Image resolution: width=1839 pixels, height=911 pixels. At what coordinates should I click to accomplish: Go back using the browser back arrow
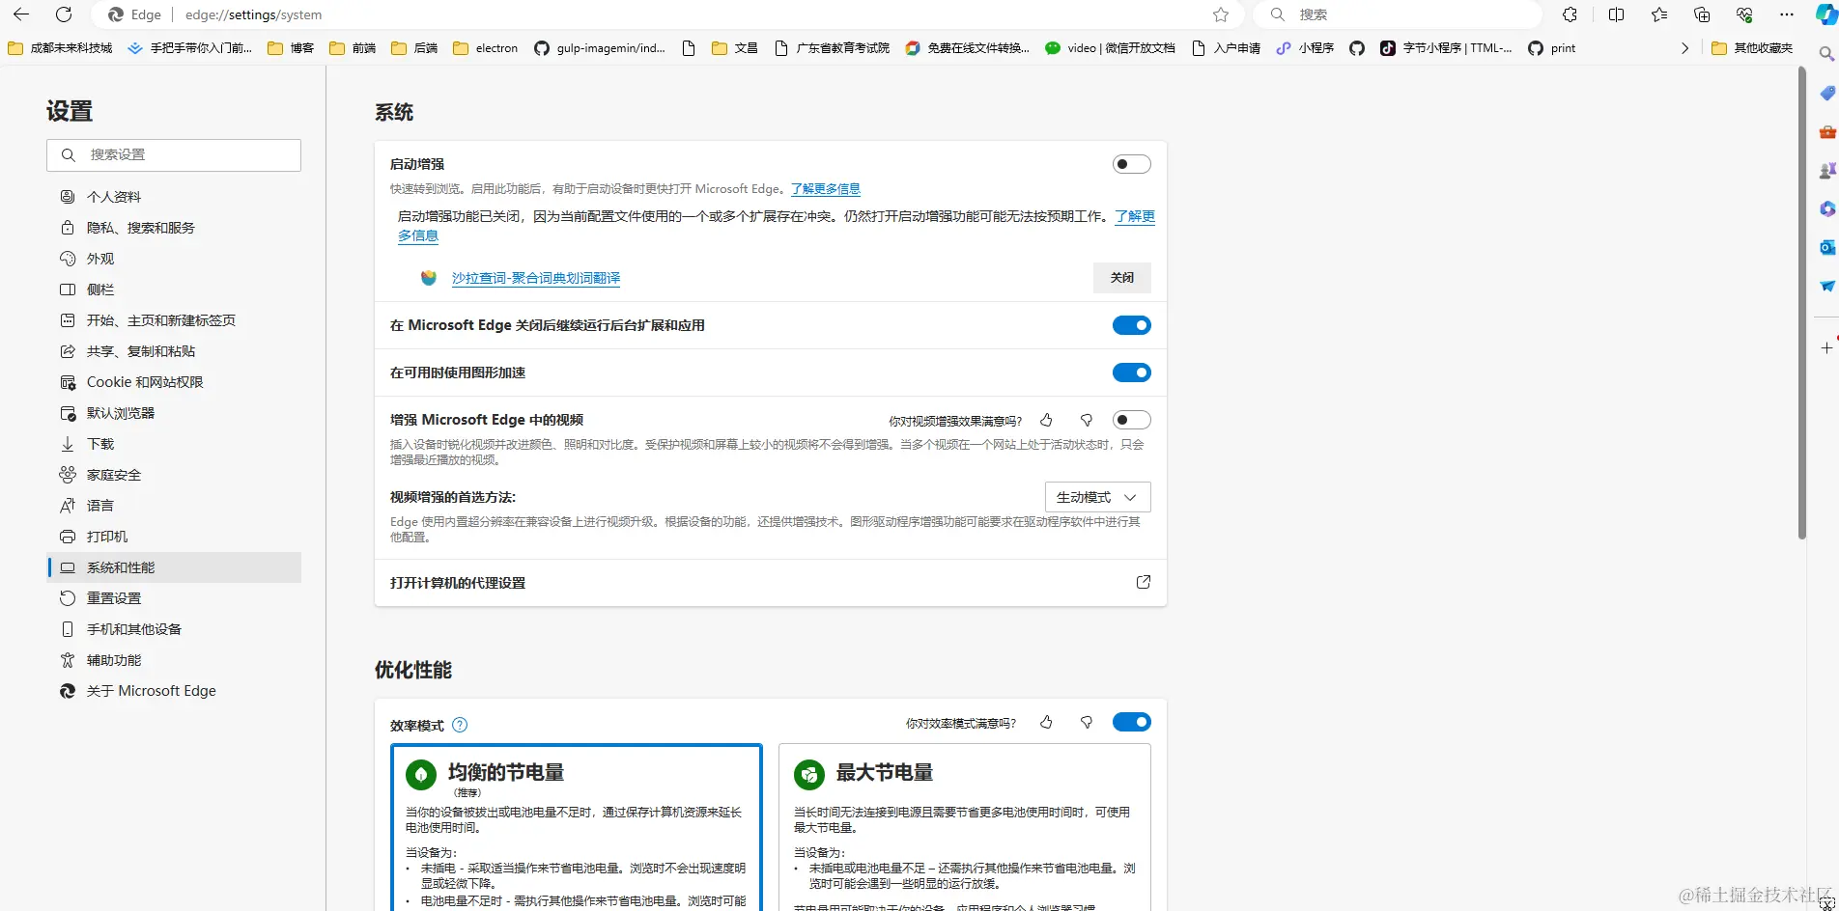21,14
